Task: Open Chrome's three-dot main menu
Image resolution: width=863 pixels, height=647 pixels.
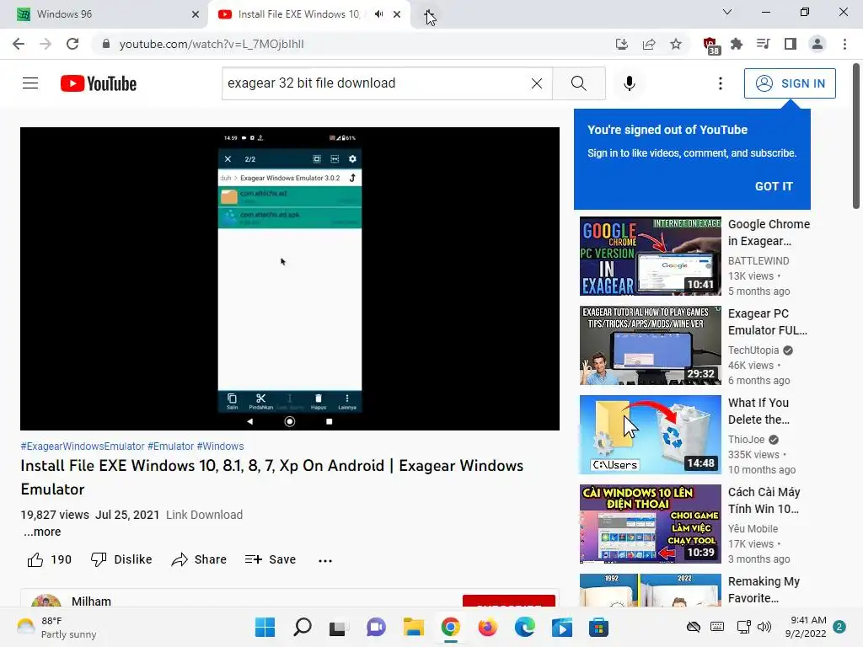Action: [x=844, y=44]
